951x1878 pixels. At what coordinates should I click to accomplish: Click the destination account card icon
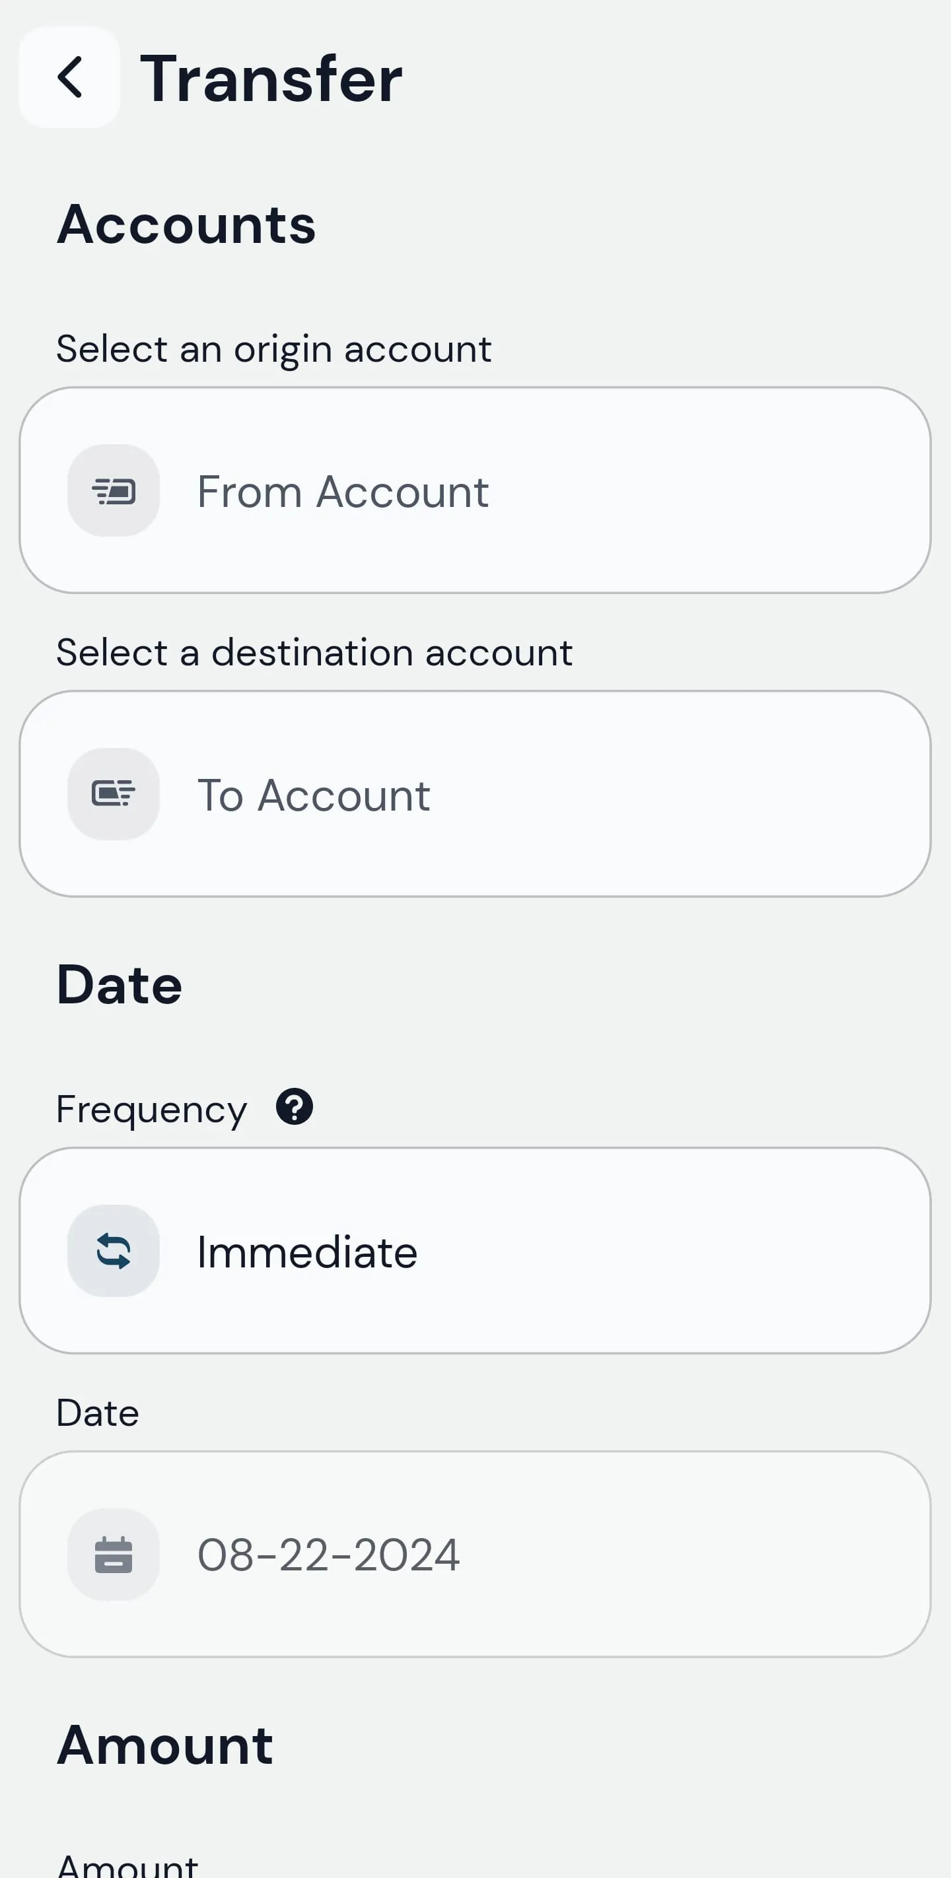coord(114,794)
